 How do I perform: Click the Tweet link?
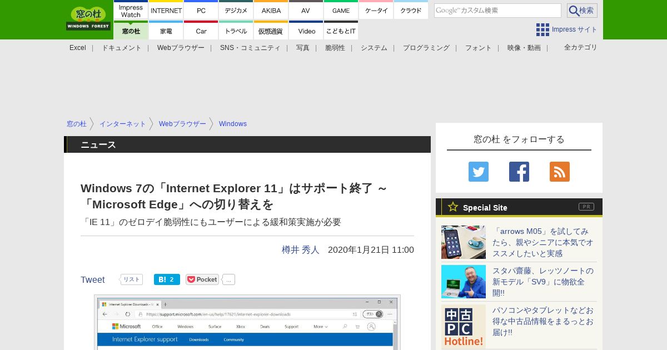click(93, 280)
